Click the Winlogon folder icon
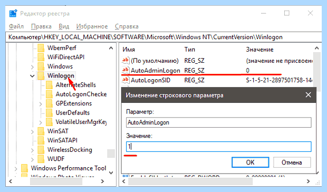 pyautogui.click(x=41, y=75)
